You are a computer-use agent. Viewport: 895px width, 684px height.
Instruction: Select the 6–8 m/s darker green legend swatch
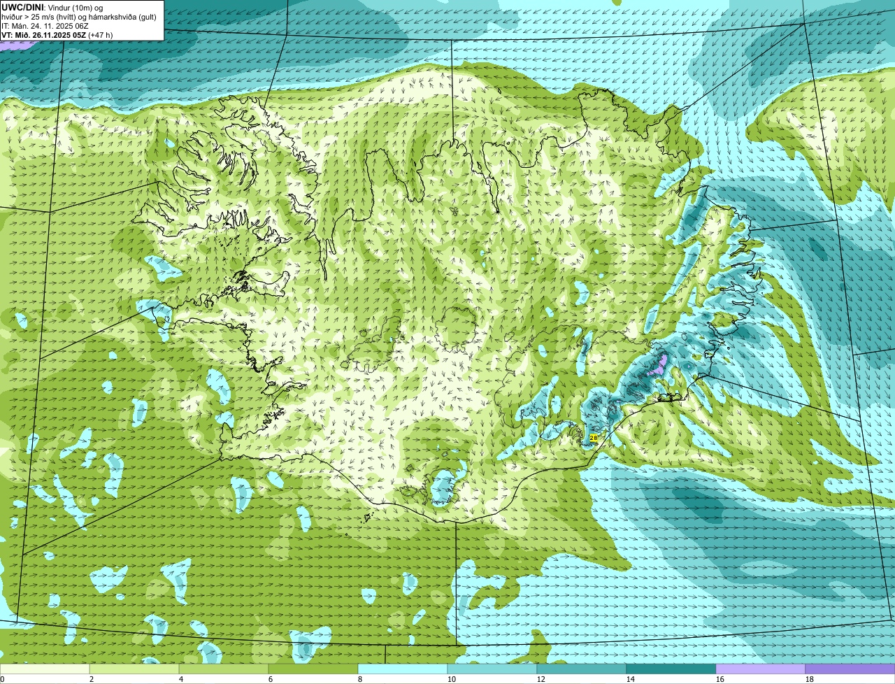click(313, 669)
